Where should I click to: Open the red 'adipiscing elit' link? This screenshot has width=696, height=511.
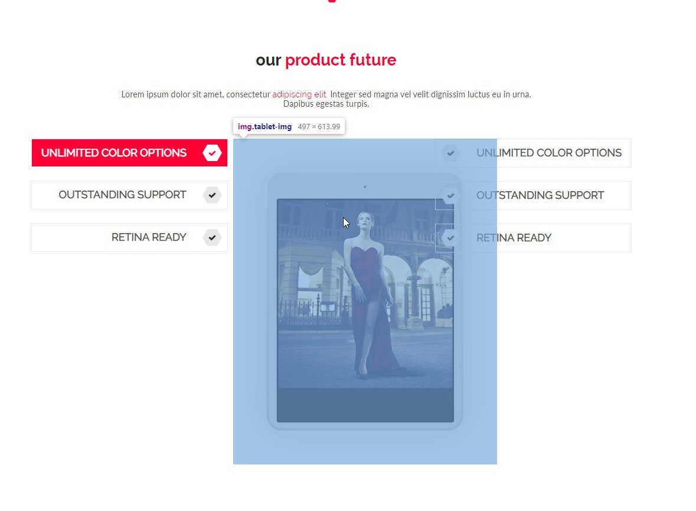click(x=299, y=94)
